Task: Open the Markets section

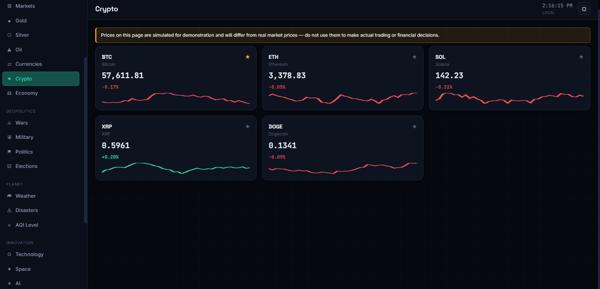Action: [x=41, y=6]
